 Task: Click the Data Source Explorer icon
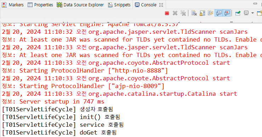[59, 5]
